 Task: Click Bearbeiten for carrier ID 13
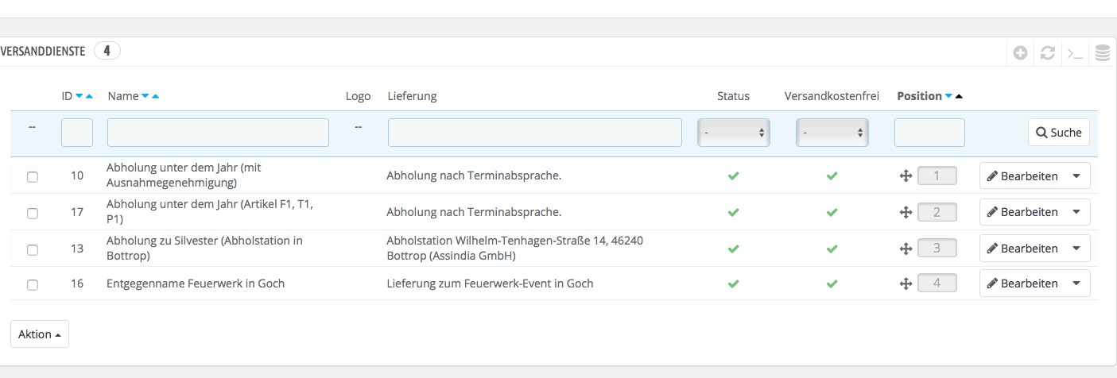click(x=1022, y=249)
